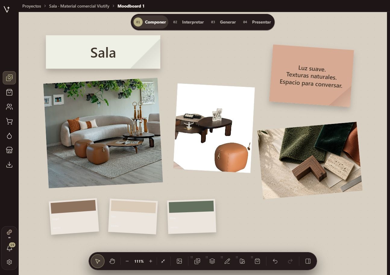Click the fit-to-screen collapse arrows icon
The height and width of the screenshot is (275, 390).
(x=163, y=261)
